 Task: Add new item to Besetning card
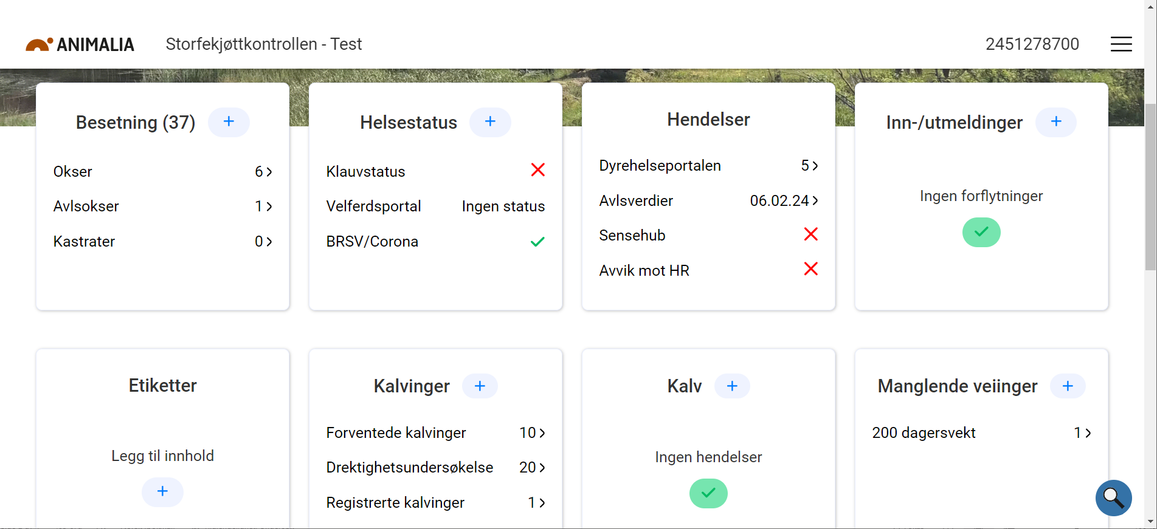(229, 122)
